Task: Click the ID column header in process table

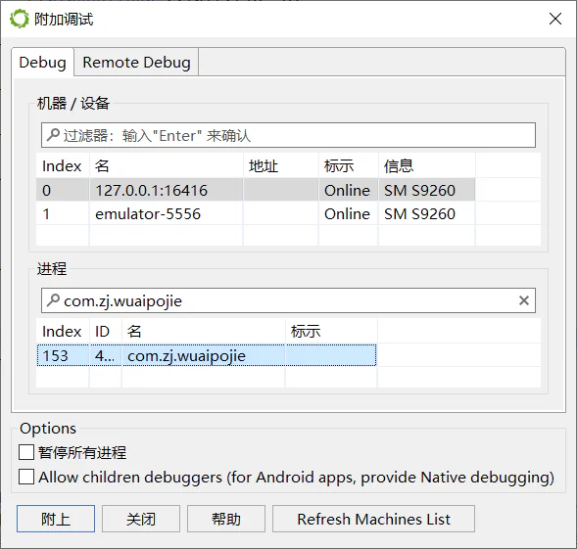Action: pos(105,332)
